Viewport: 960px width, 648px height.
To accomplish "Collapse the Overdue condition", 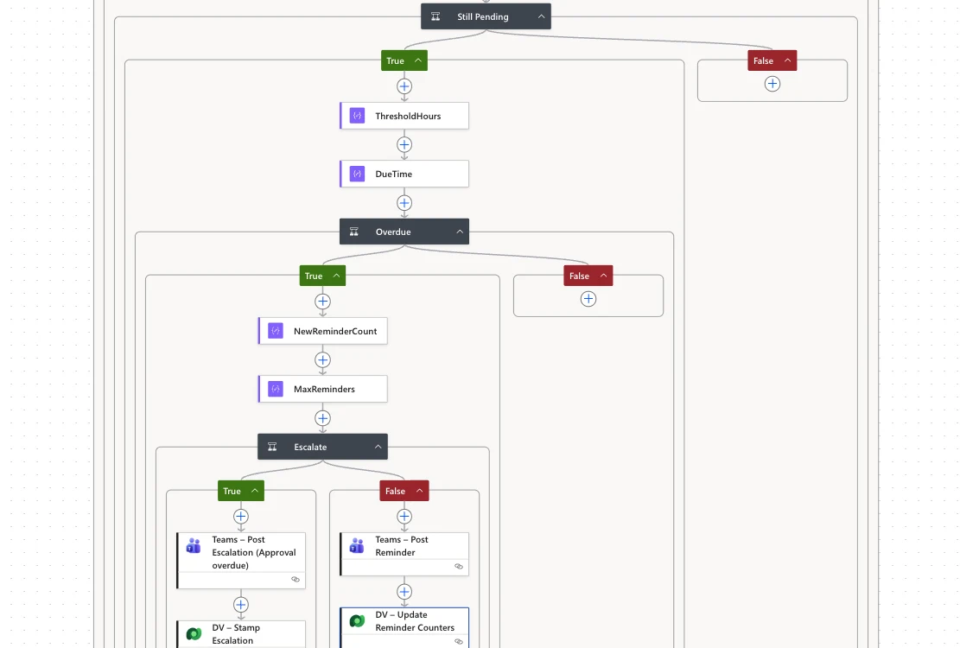I will pos(460,232).
